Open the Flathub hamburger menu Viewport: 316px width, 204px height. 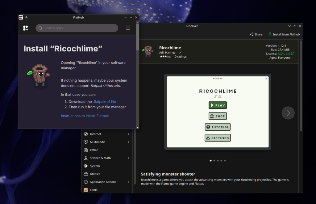(x=128, y=28)
